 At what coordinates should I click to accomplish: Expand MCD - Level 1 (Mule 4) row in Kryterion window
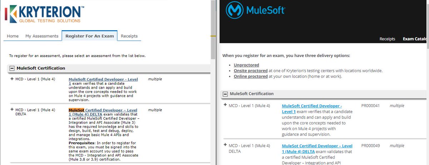point(12,79)
